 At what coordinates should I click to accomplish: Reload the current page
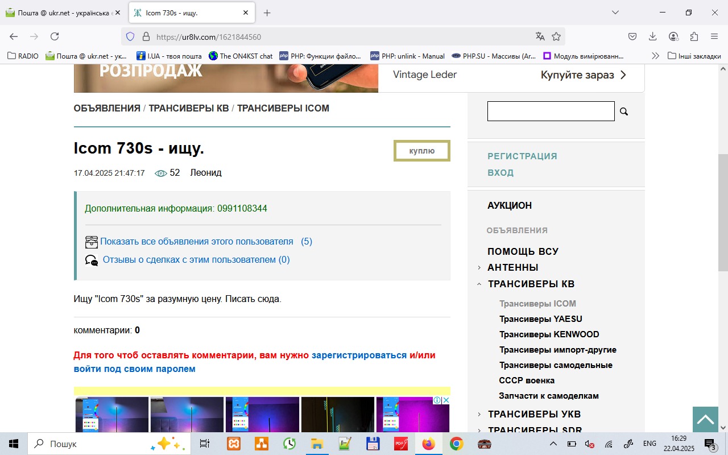click(x=55, y=36)
